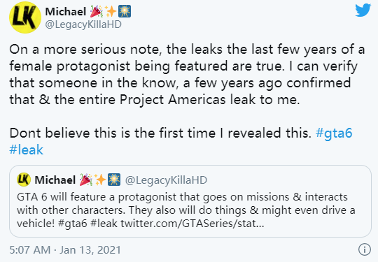Click the Michael display name at top
Viewport: 378px width, 262px height.
pos(66,12)
